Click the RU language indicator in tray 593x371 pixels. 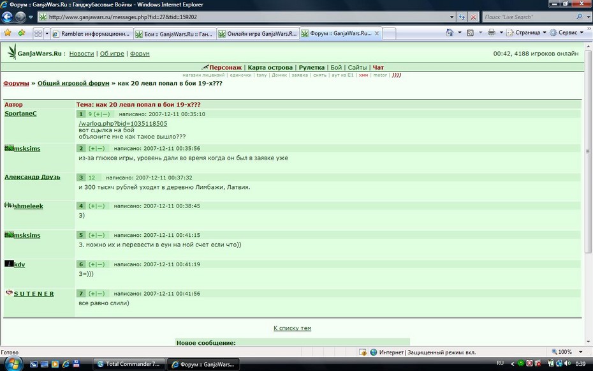(500, 363)
